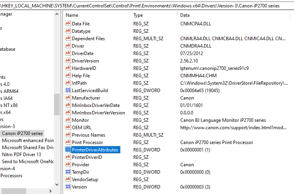Select the Canon iP2700 series tree key
Image resolution: width=294 pixels, height=194 pixels.
(22, 133)
